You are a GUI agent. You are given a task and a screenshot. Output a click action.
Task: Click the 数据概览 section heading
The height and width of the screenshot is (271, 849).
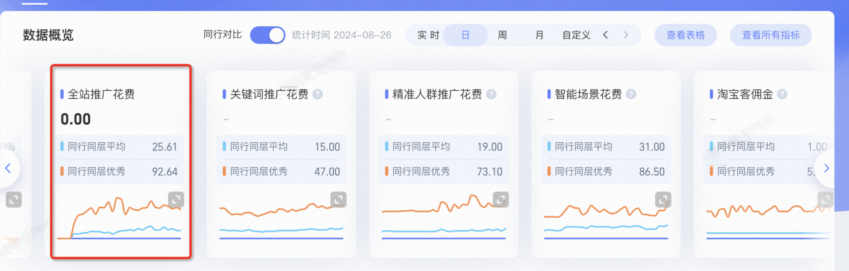(x=48, y=35)
